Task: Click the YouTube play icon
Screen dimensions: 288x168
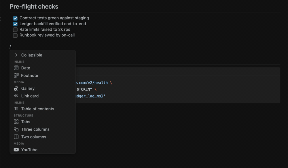Action: tap(16, 150)
